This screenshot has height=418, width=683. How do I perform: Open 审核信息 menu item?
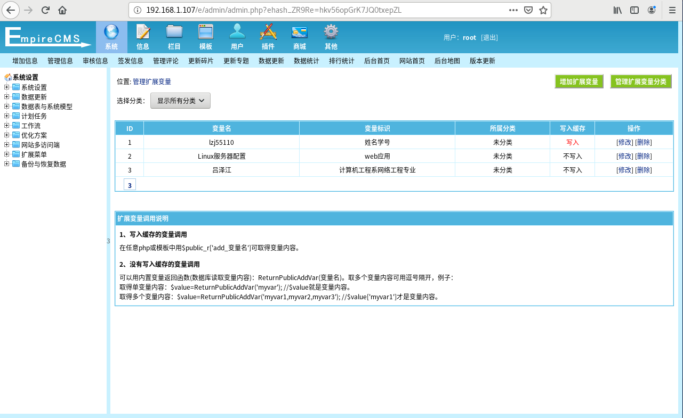[95, 61]
